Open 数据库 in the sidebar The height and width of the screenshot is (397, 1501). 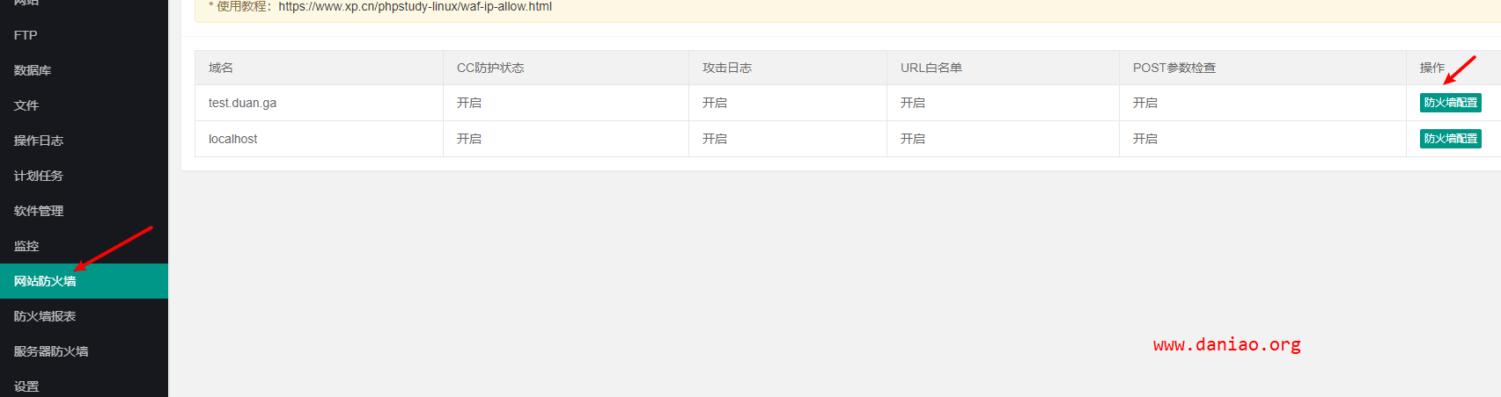click(84, 70)
